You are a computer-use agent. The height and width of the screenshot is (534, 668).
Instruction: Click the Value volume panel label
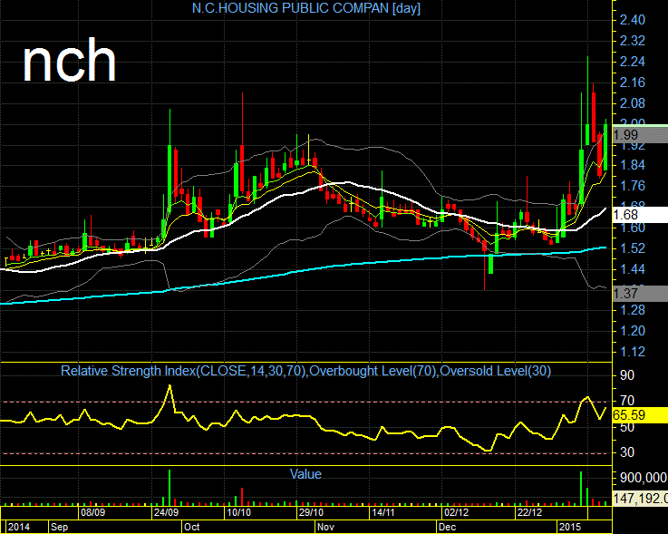[305, 474]
